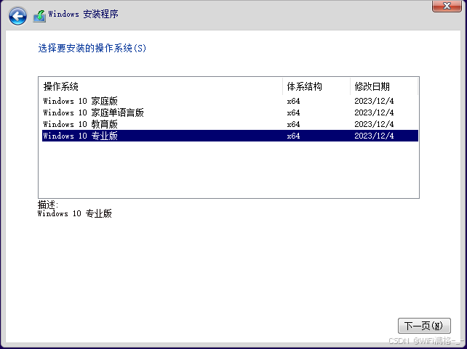467x349 pixels.
Task: Click the Windows 安装程序 title text
Action: tap(83, 14)
